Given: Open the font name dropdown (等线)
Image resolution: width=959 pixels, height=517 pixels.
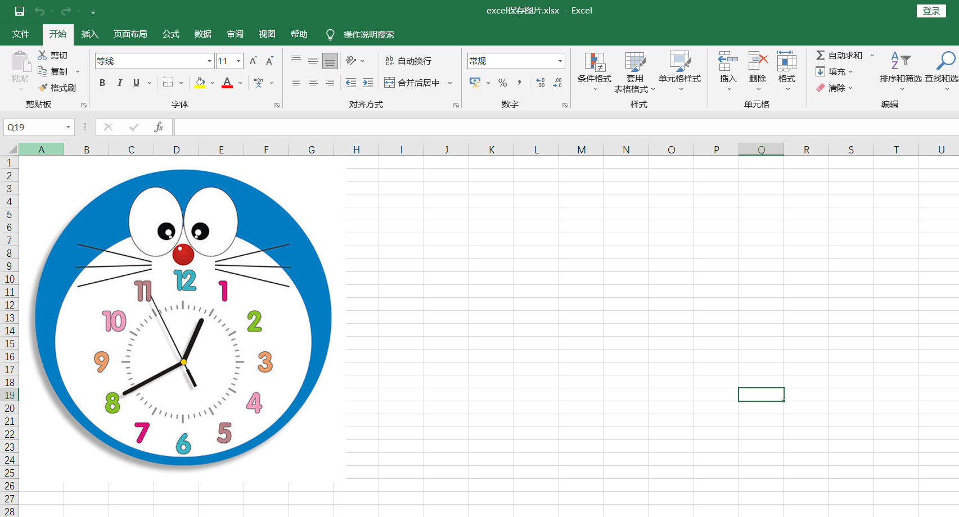Looking at the screenshot, I should (210, 61).
